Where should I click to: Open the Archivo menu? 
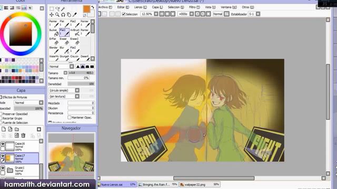click(105, 7)
